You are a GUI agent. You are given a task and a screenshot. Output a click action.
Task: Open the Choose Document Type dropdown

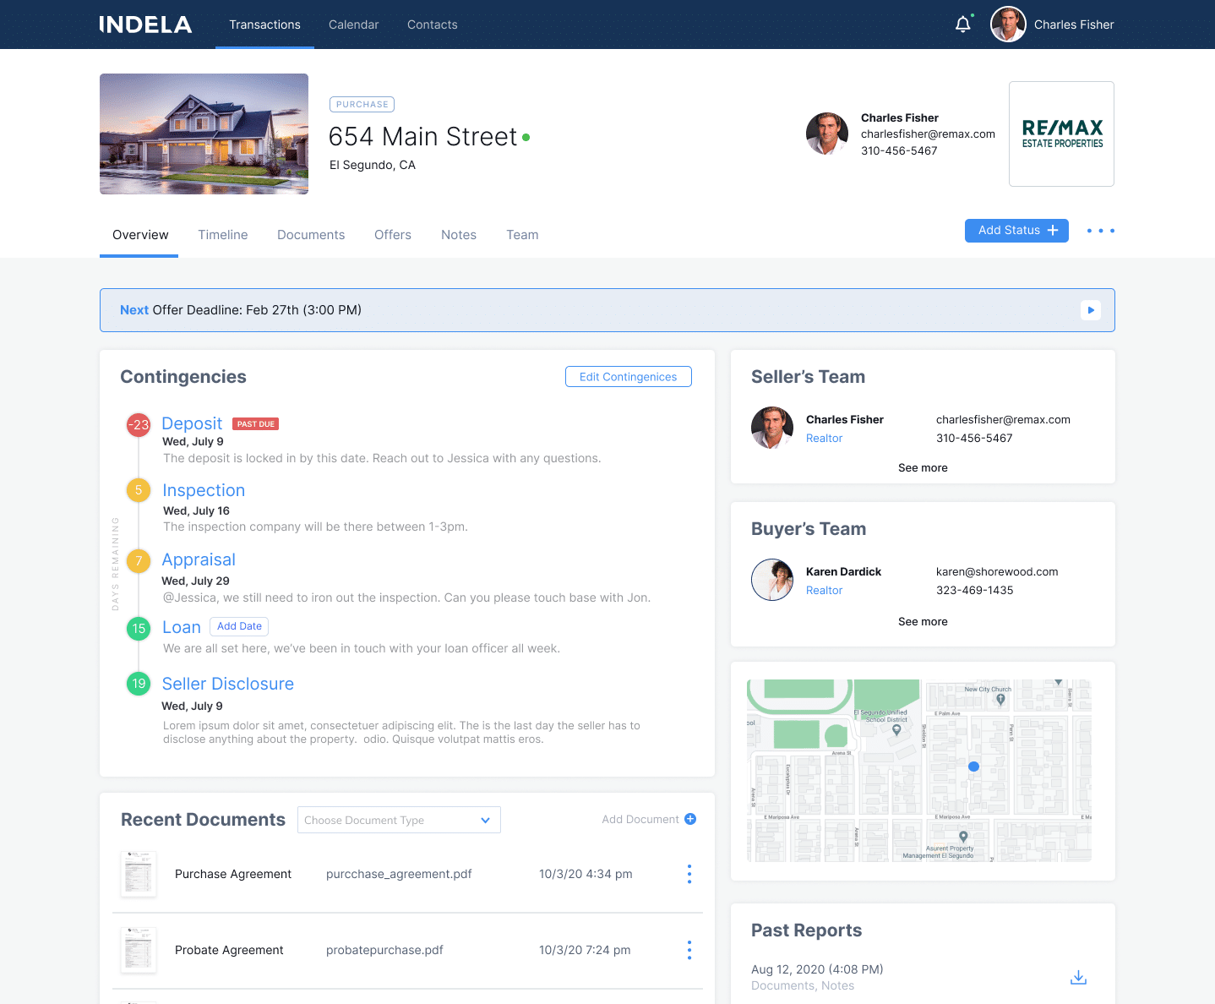(399, 820)
